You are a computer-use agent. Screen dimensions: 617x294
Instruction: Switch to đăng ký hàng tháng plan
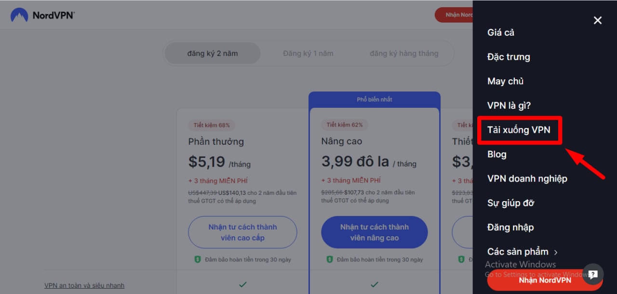pos(404,53)
